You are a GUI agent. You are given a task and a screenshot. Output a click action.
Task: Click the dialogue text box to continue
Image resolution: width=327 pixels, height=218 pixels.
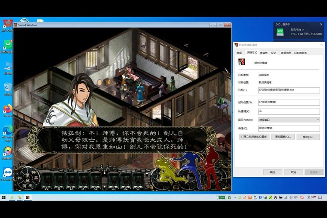[123, 140]
